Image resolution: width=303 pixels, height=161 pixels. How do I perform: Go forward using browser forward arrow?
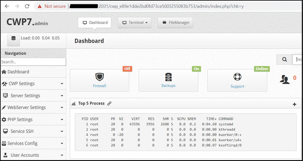click(x=17, y=6)
